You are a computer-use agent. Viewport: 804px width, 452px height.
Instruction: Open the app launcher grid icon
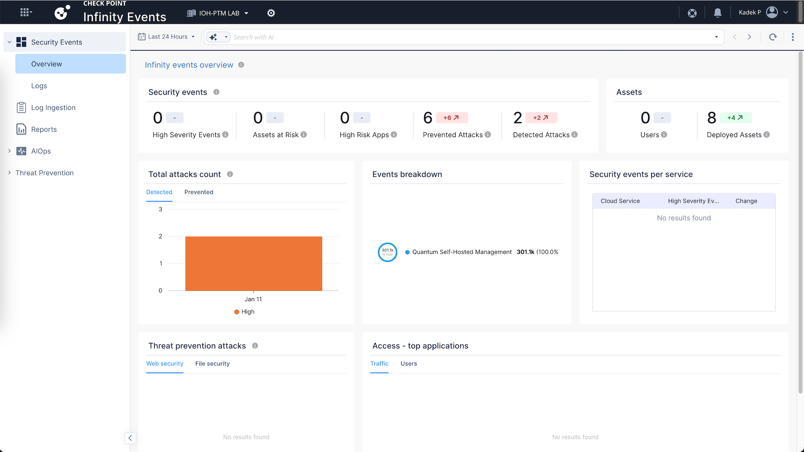tap(26, 13)
